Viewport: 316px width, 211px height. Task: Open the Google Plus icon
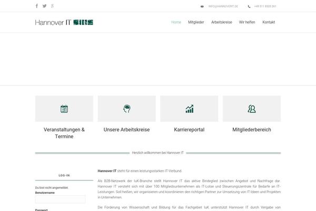52,6
